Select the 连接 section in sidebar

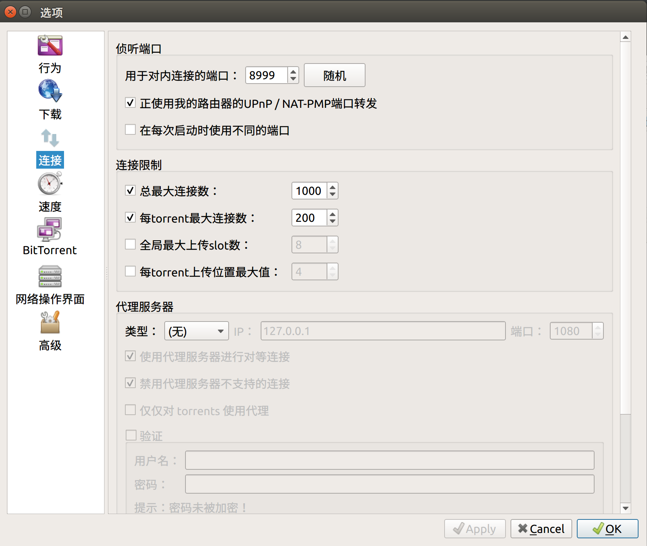pyautogui.click(x=50, y=160)
